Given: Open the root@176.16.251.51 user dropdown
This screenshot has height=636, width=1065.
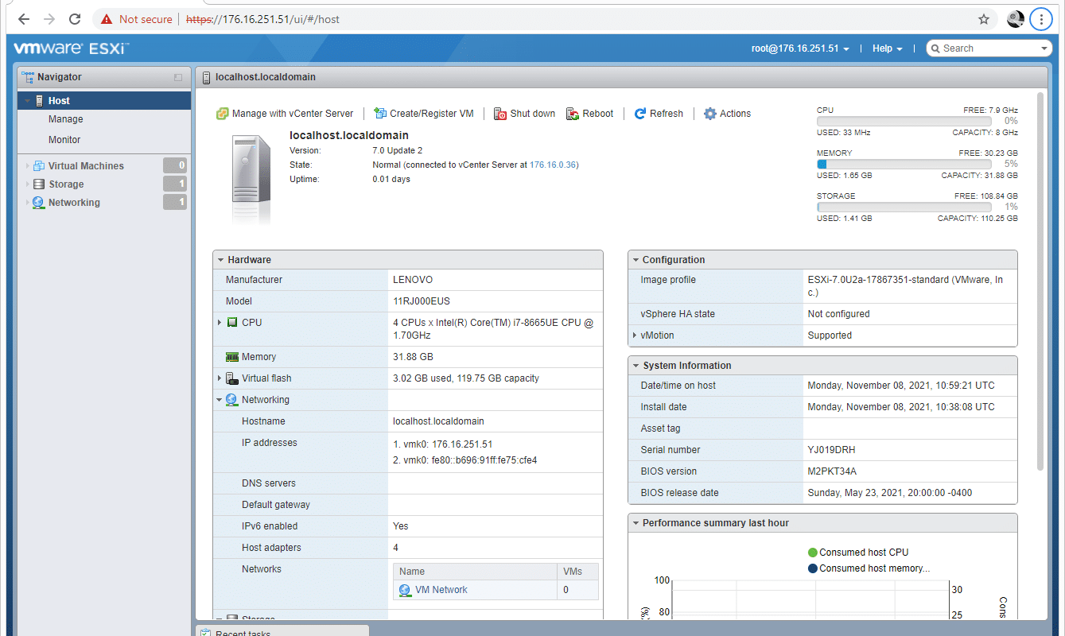Looking at the screenshot, I should (800, 48).
